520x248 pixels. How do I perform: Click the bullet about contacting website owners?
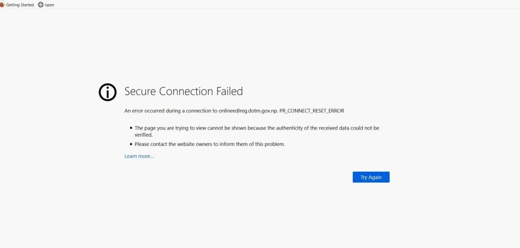tap(210, 144)
